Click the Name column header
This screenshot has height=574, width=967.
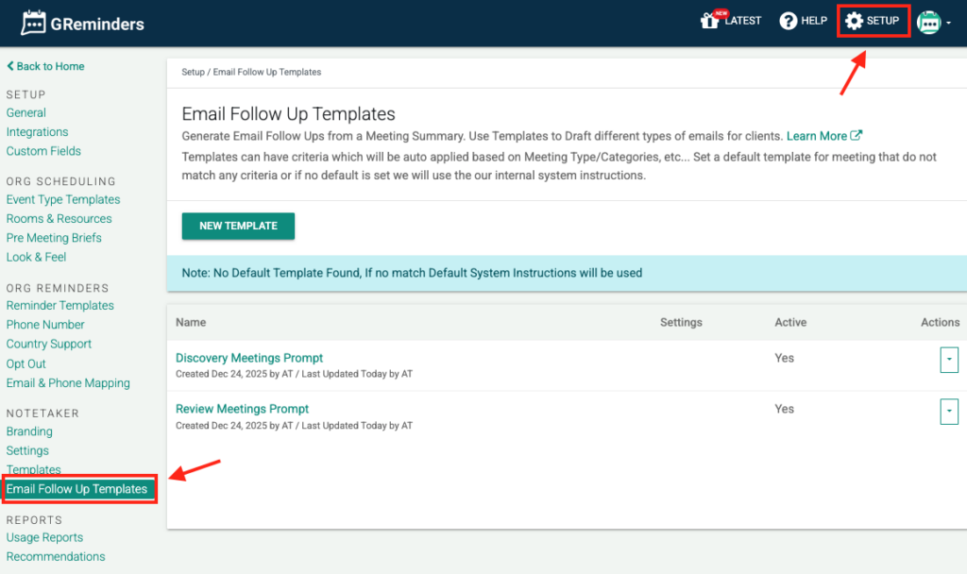click(191, 322)
